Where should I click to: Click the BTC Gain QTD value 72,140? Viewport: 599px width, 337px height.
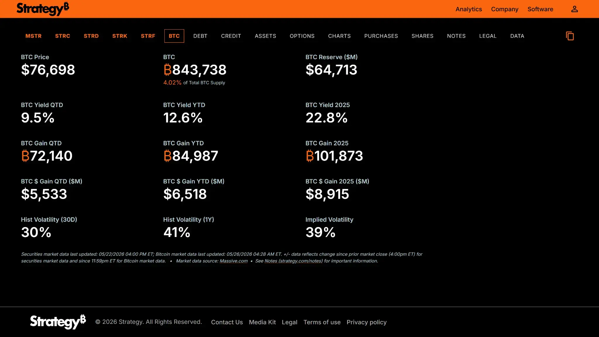click(47, 156)
